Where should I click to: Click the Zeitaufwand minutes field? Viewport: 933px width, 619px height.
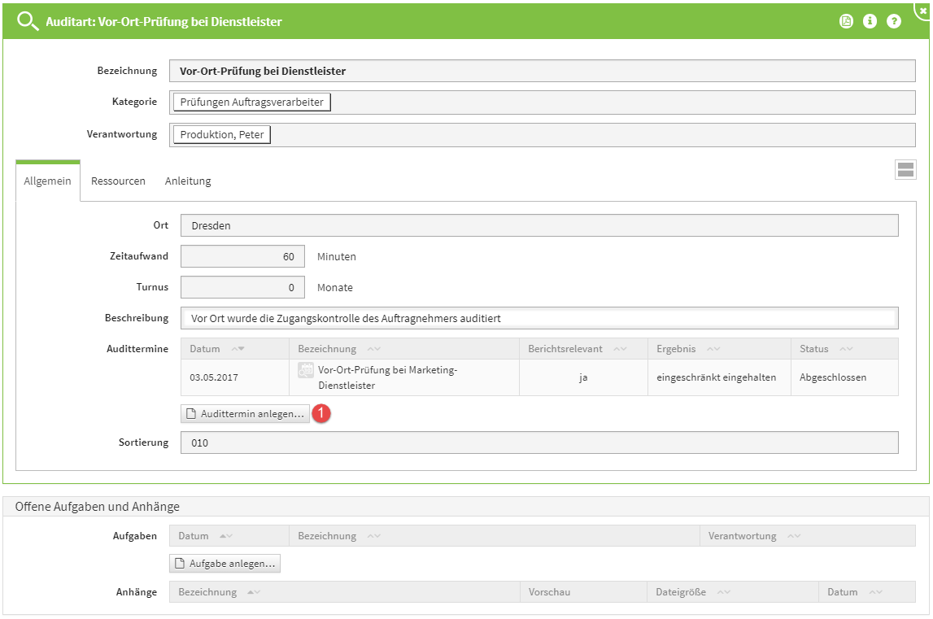pos(242,256)
